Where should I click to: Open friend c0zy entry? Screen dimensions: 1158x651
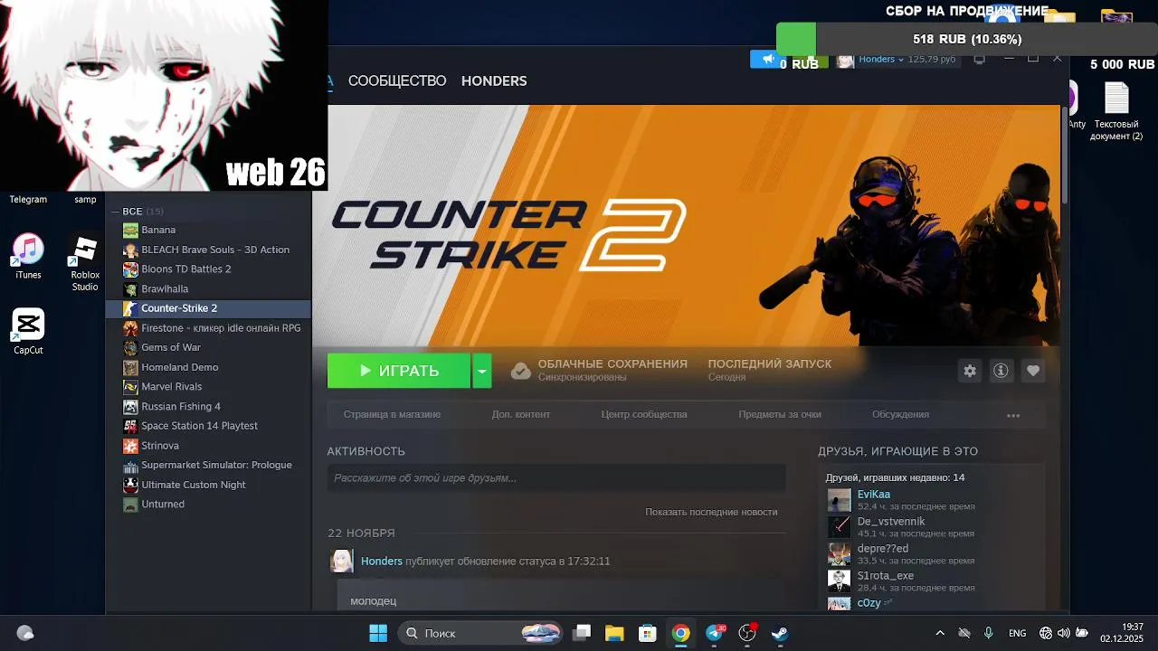coord(869,602)
